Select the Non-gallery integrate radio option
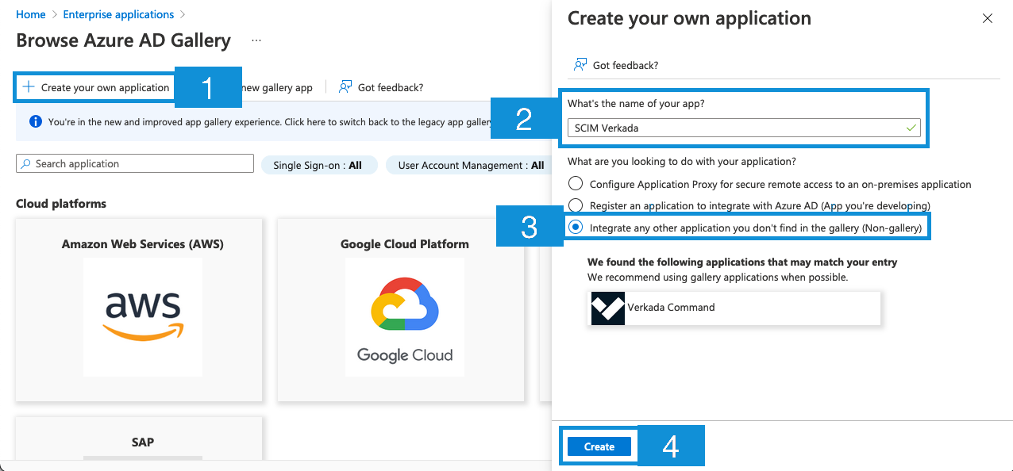 [576, 228]
